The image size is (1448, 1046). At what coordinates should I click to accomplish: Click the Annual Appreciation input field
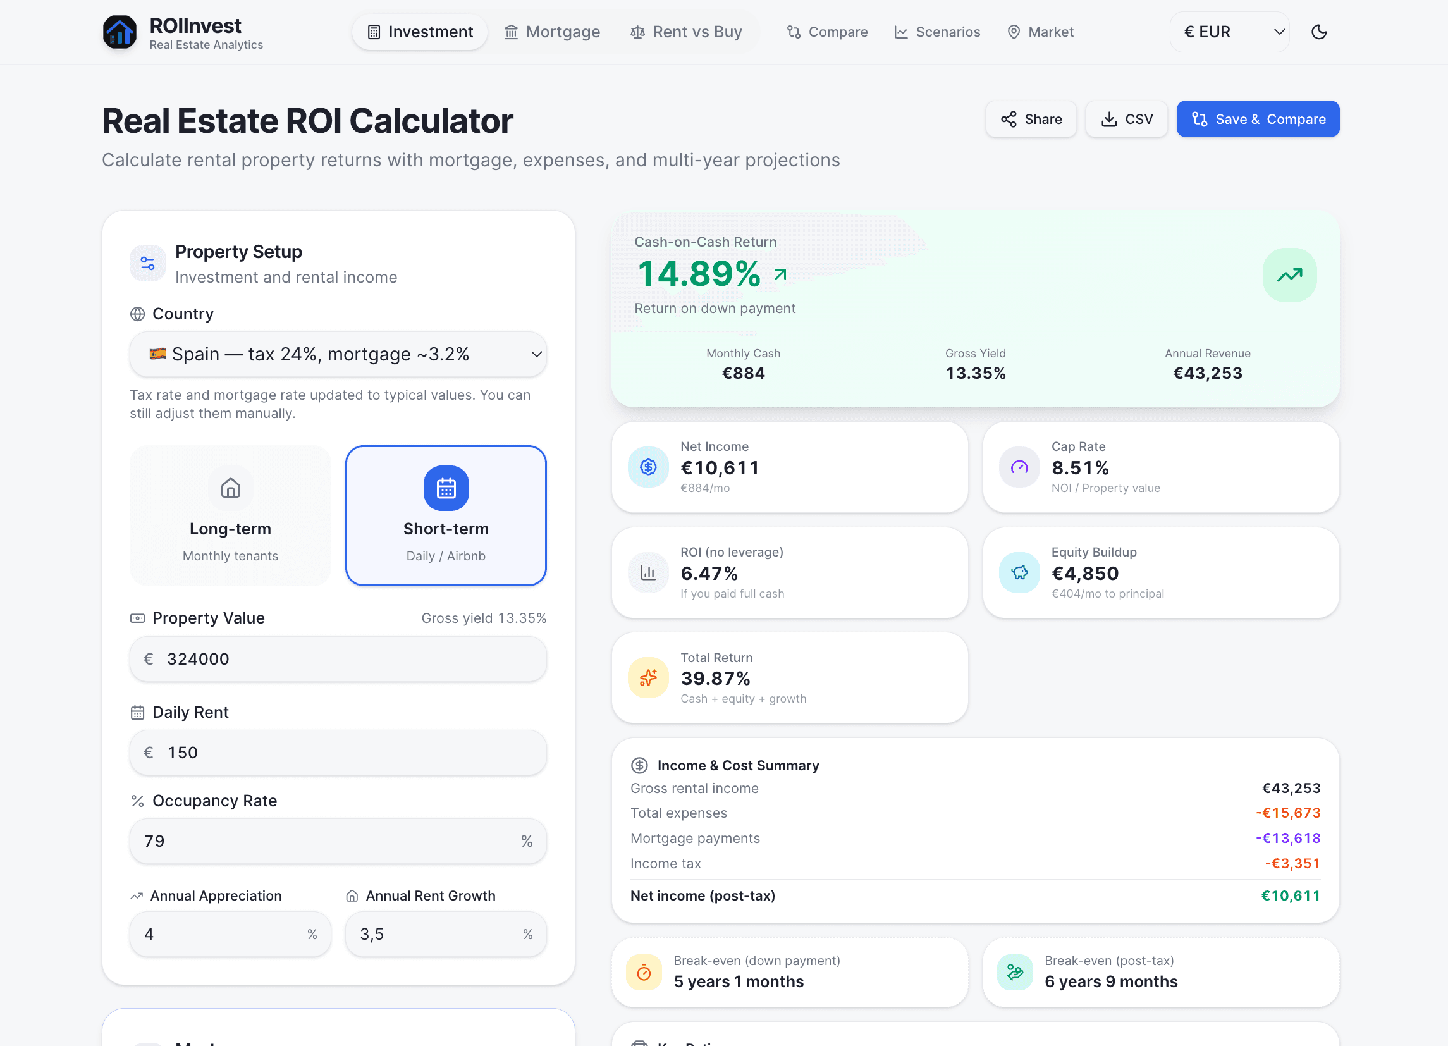tap(230, 933)
